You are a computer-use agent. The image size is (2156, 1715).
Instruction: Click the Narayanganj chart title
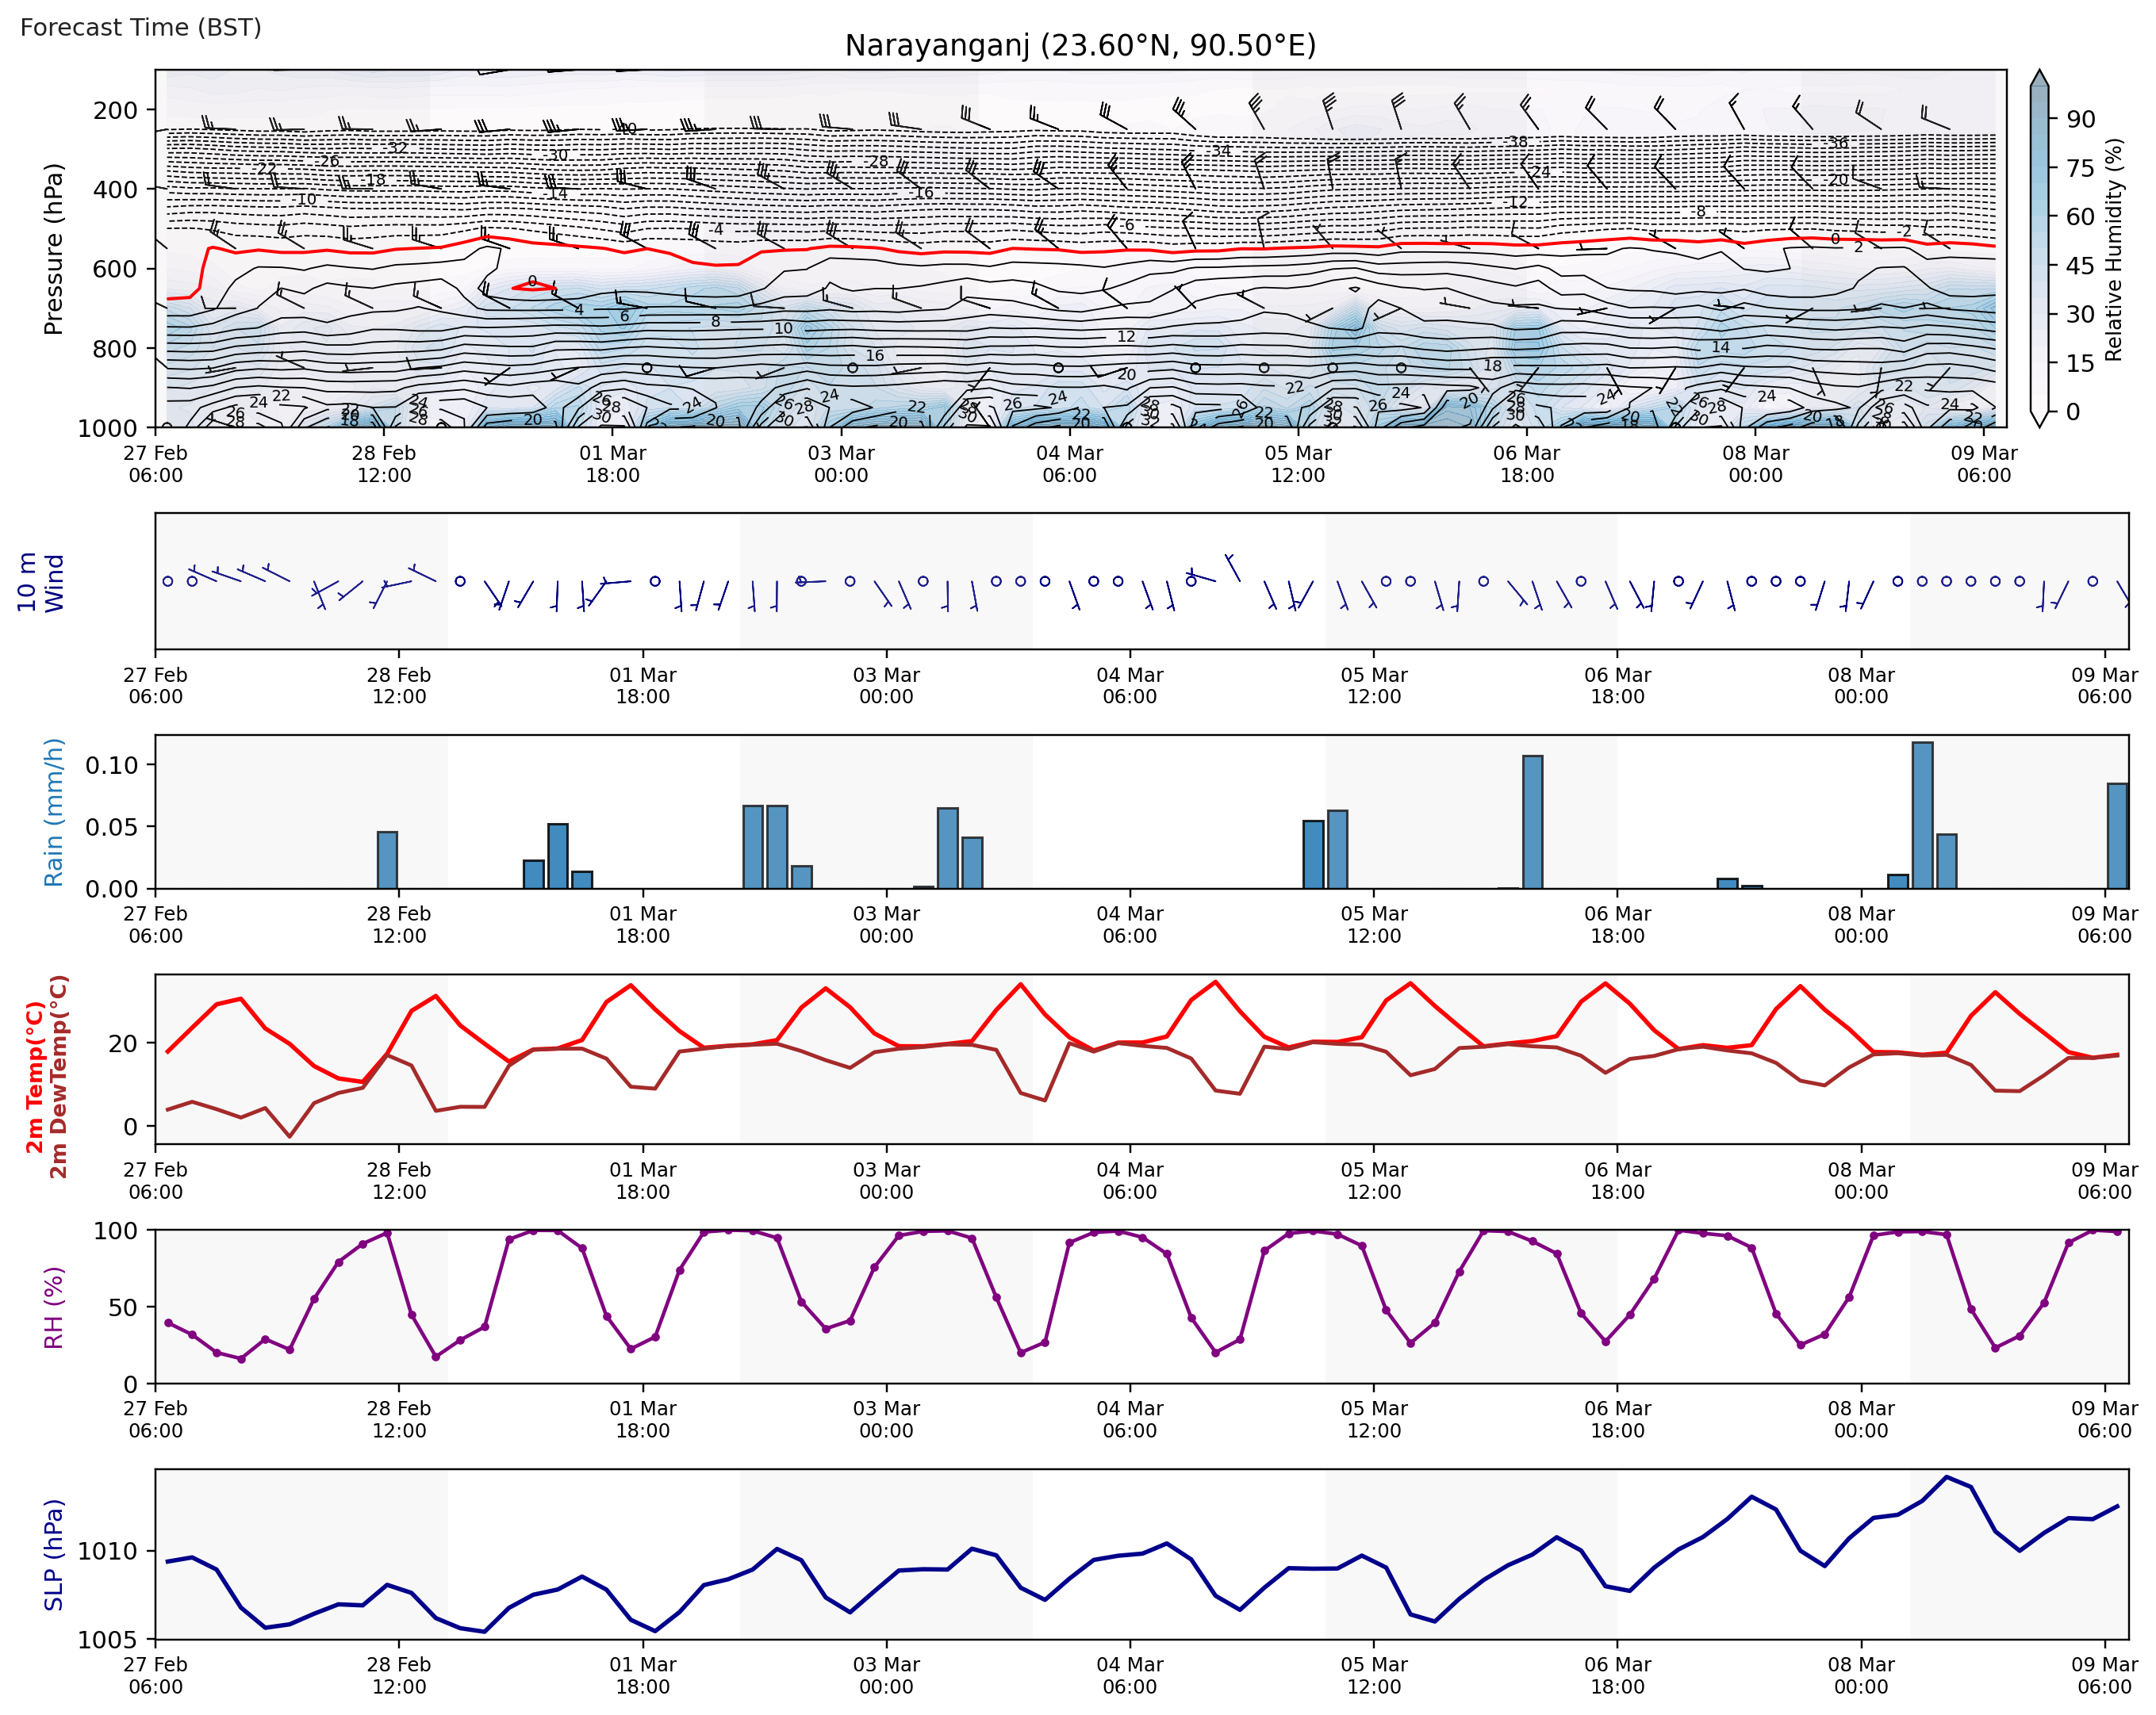tap(1080, 46)
